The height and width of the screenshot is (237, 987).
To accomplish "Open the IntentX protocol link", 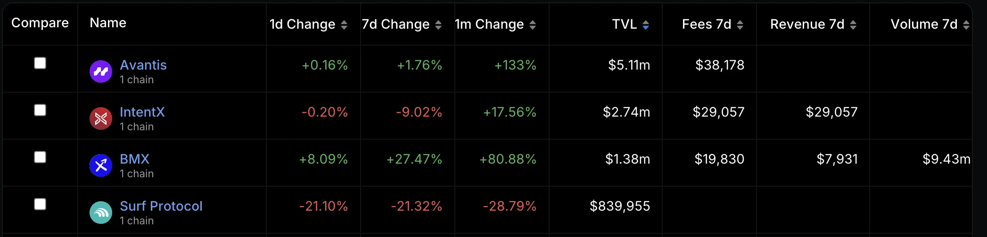I will pos(142,112).
